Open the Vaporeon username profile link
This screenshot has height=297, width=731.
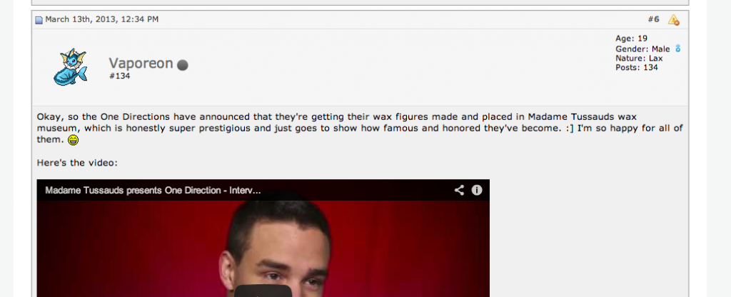pyautogui.click(x=141, y=64)
